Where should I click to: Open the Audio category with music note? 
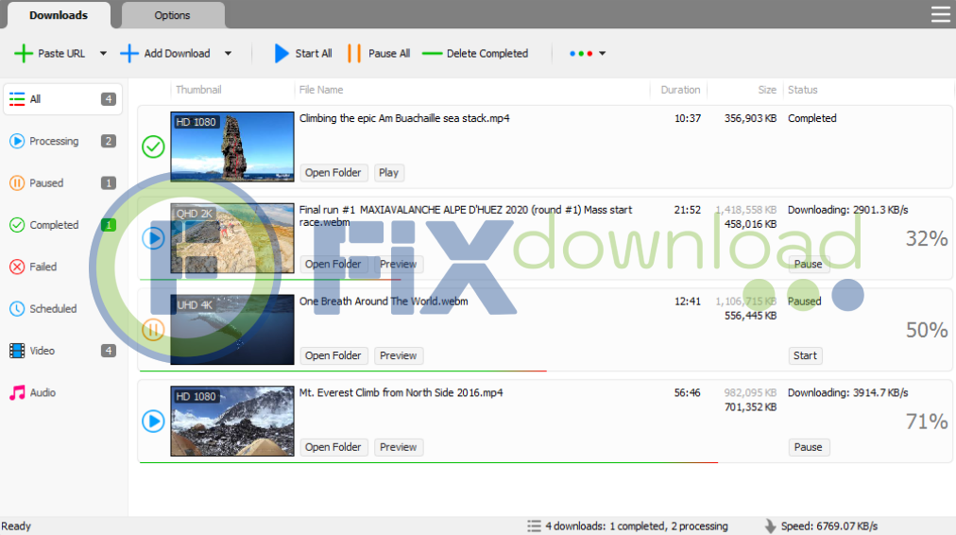43,392
